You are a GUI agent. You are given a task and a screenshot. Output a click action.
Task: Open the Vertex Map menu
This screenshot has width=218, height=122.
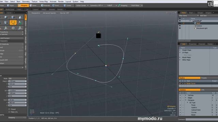tap(43, 1)
